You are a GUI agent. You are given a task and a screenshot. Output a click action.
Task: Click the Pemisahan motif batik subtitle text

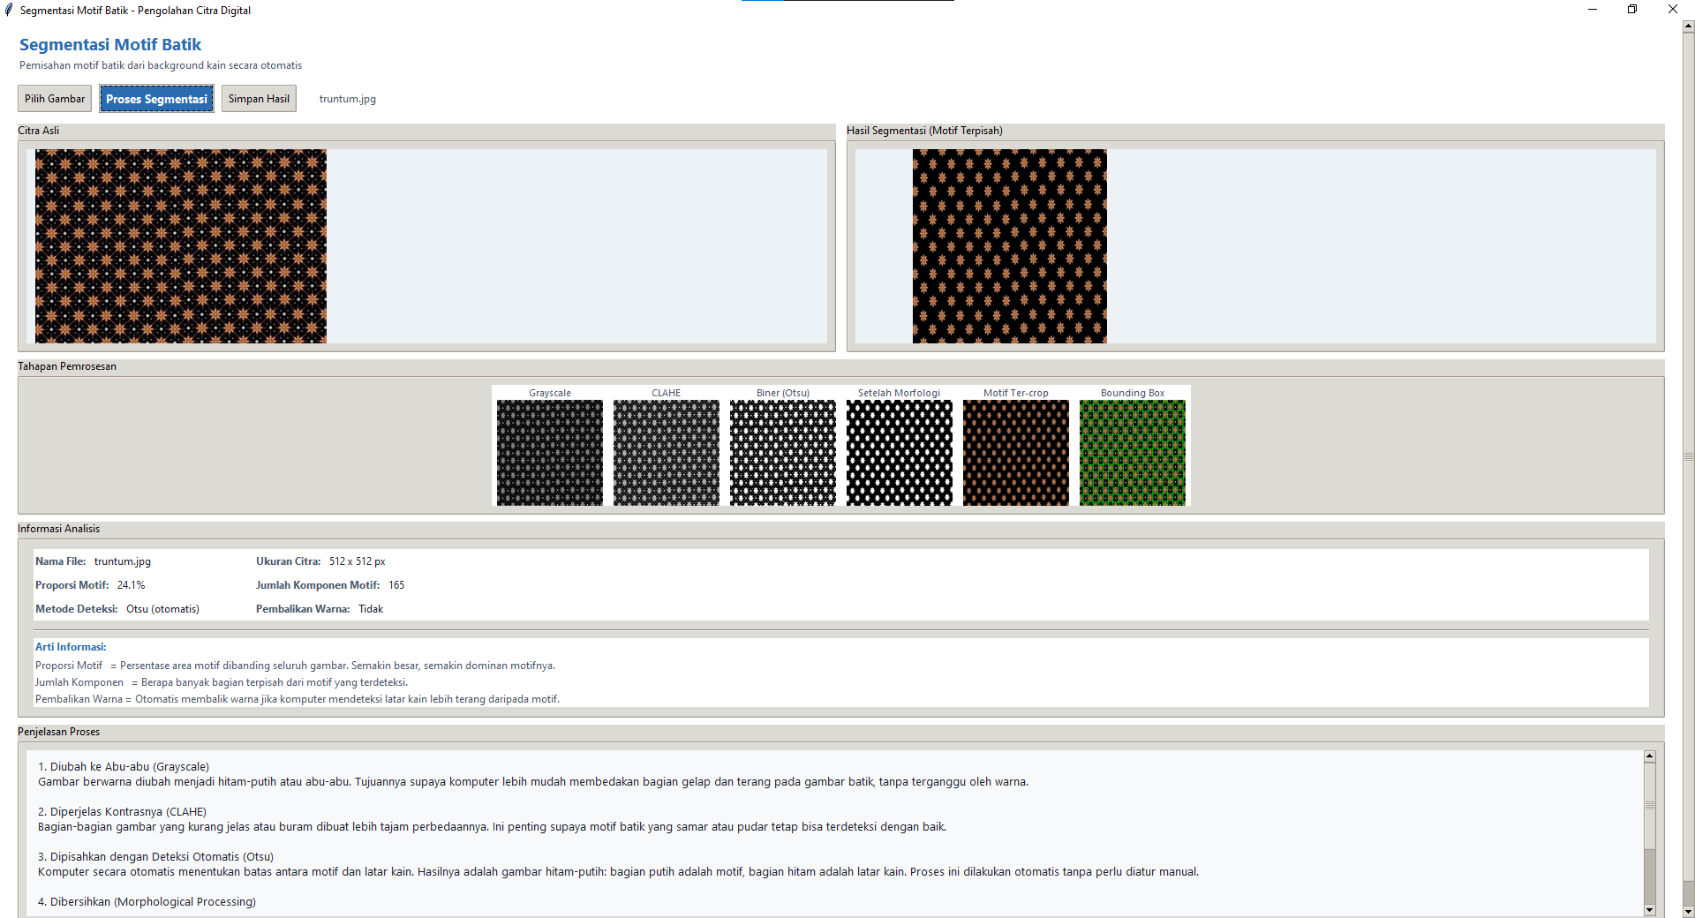(x=161, y=65)
